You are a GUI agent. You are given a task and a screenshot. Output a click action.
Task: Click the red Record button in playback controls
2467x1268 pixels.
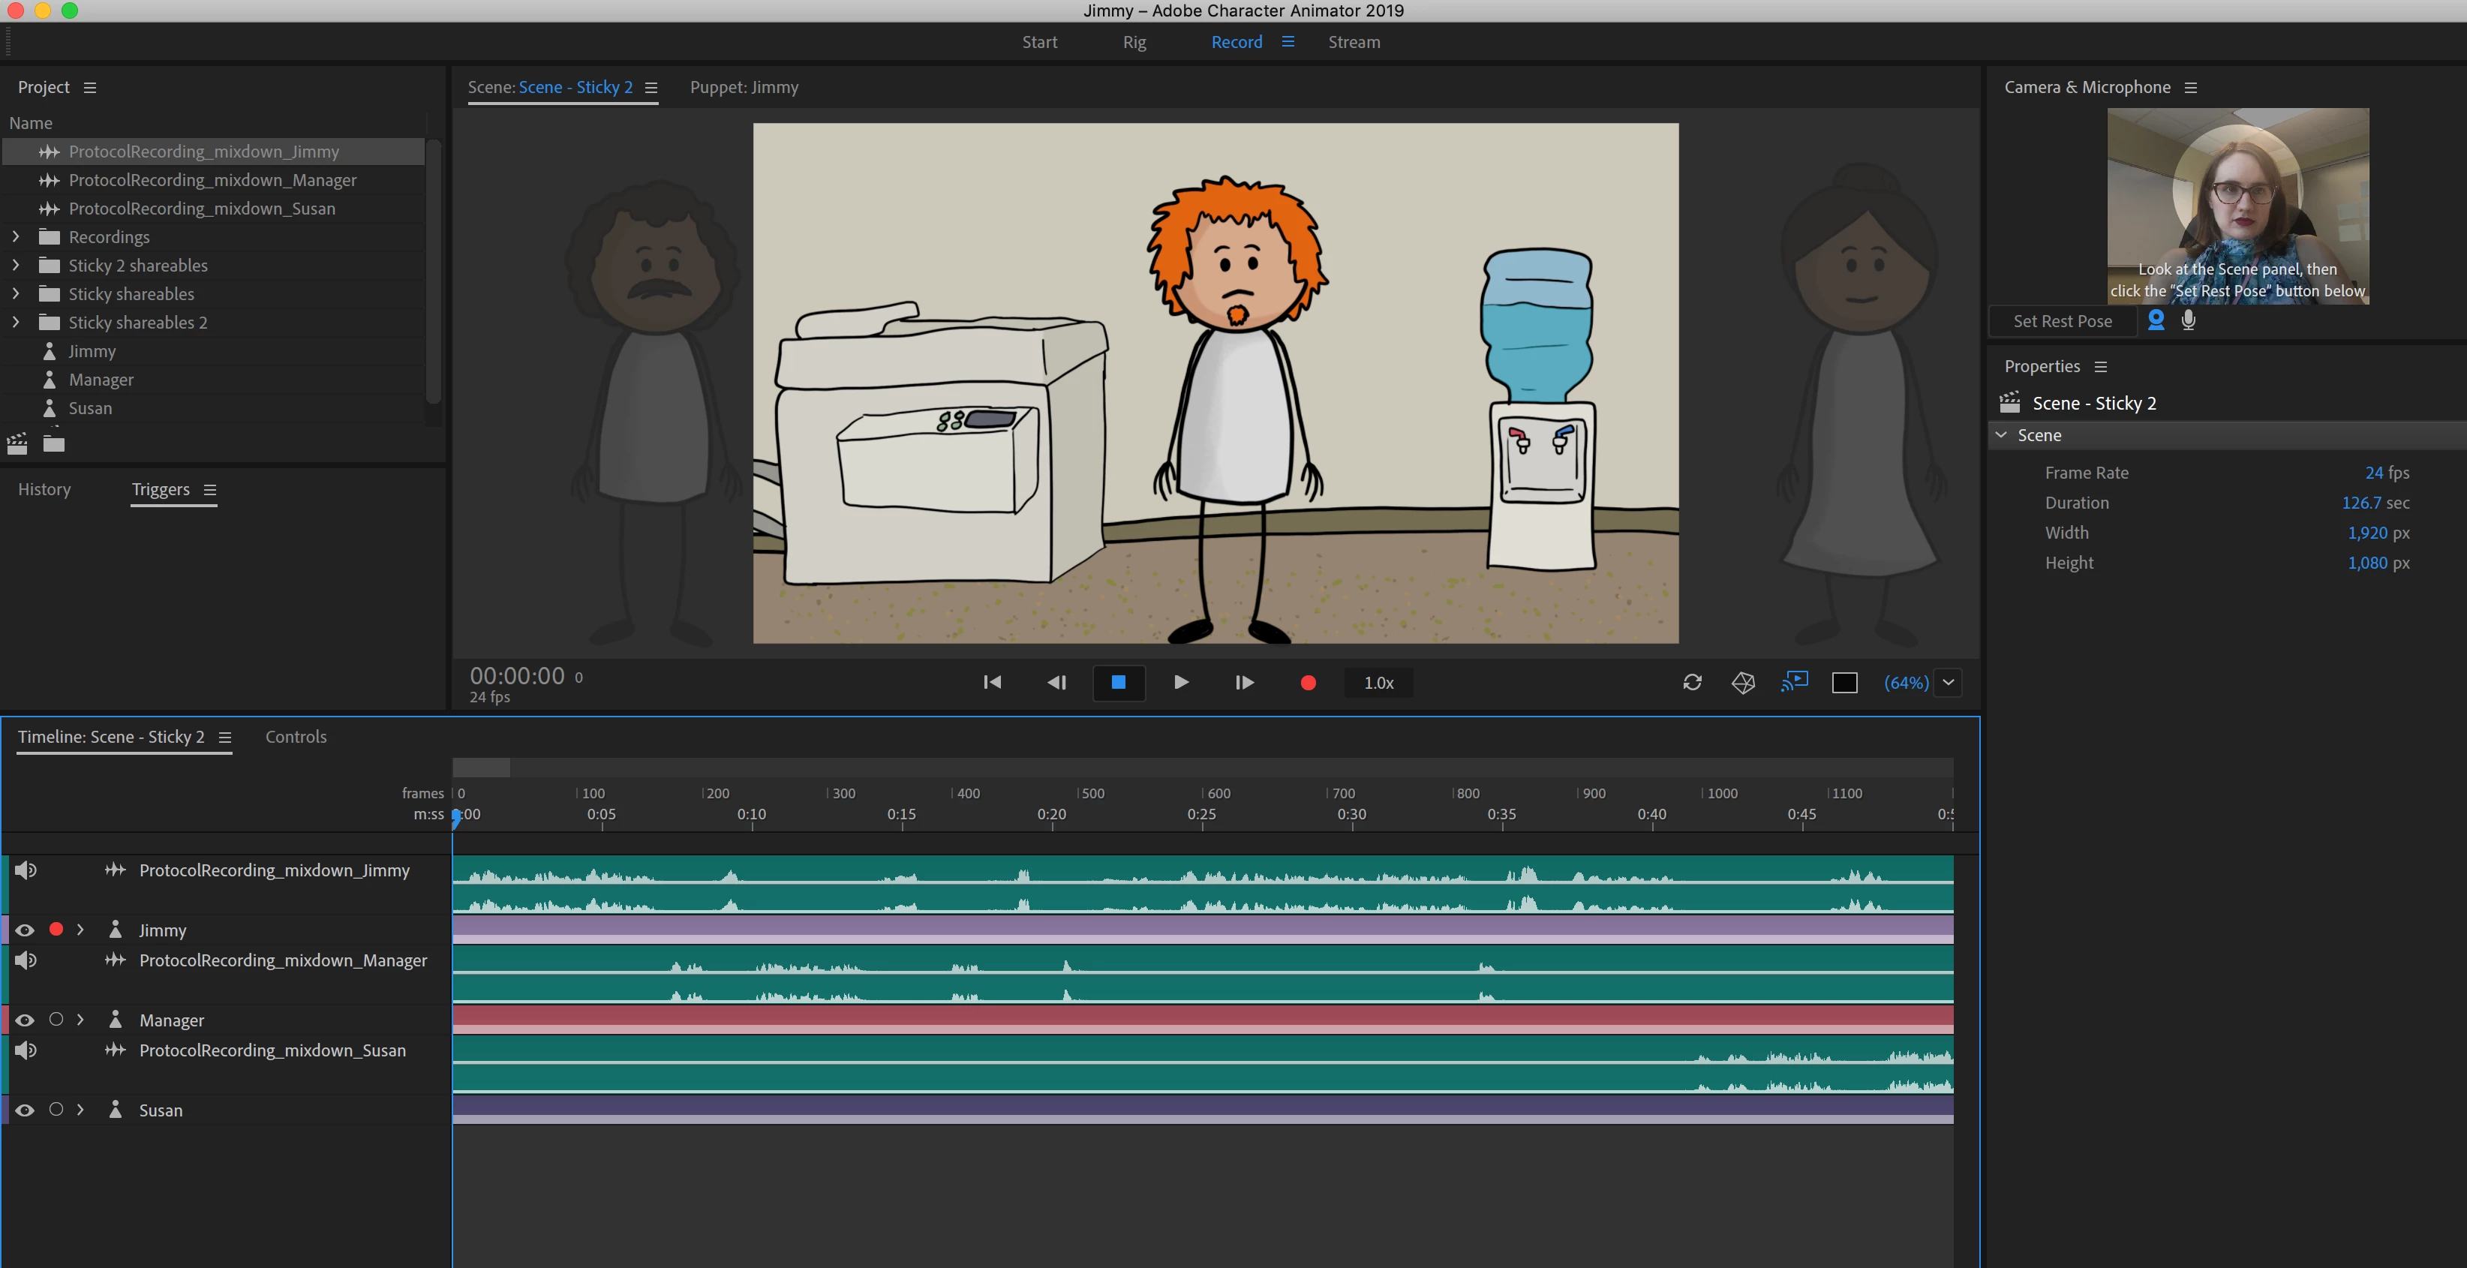click(x=1309, y=683)
